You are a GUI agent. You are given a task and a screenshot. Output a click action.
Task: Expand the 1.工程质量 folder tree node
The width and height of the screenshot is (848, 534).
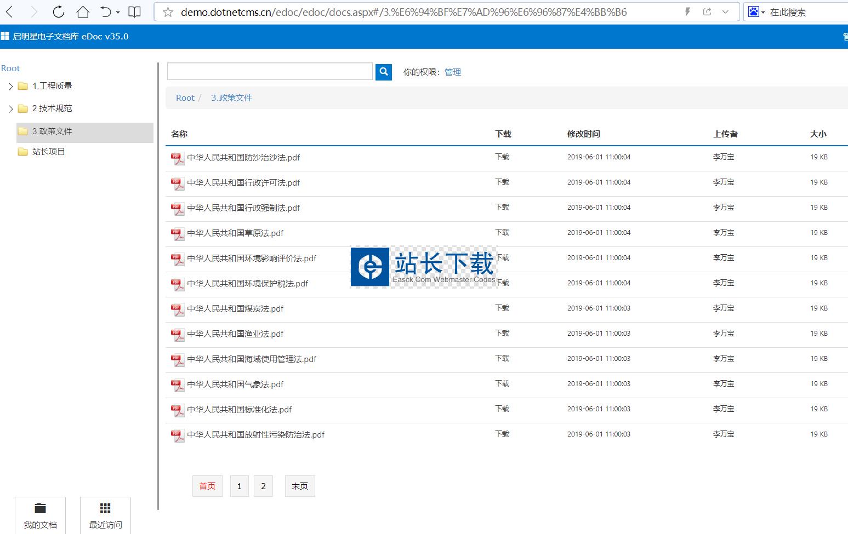[10, 87]
